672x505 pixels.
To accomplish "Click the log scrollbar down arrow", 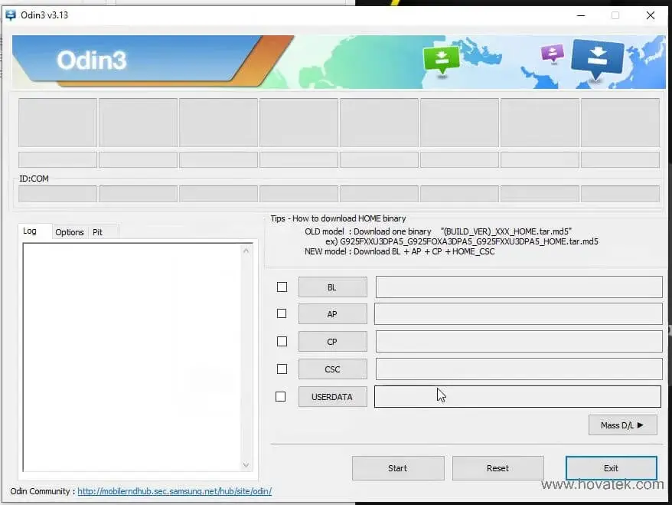I will pos(246,465).
